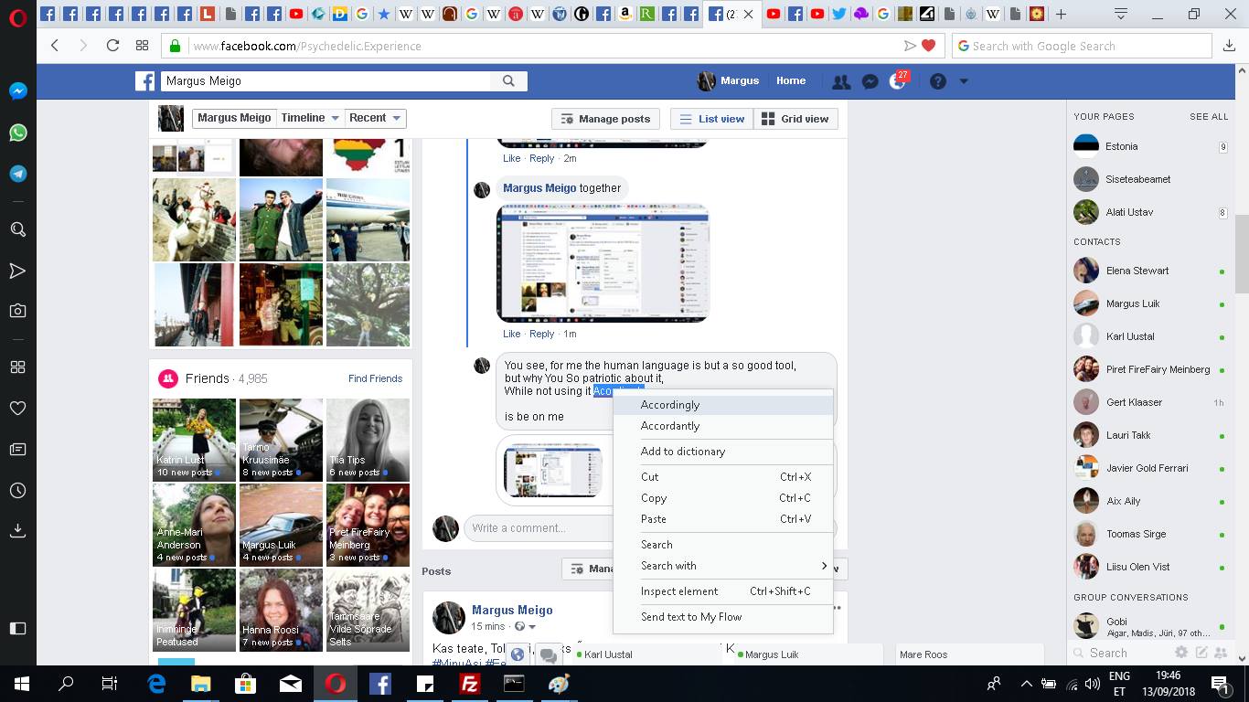Choose Inspect element in the context menu
This screenshot has height=702, width=1249.
(x=723, y=591)
